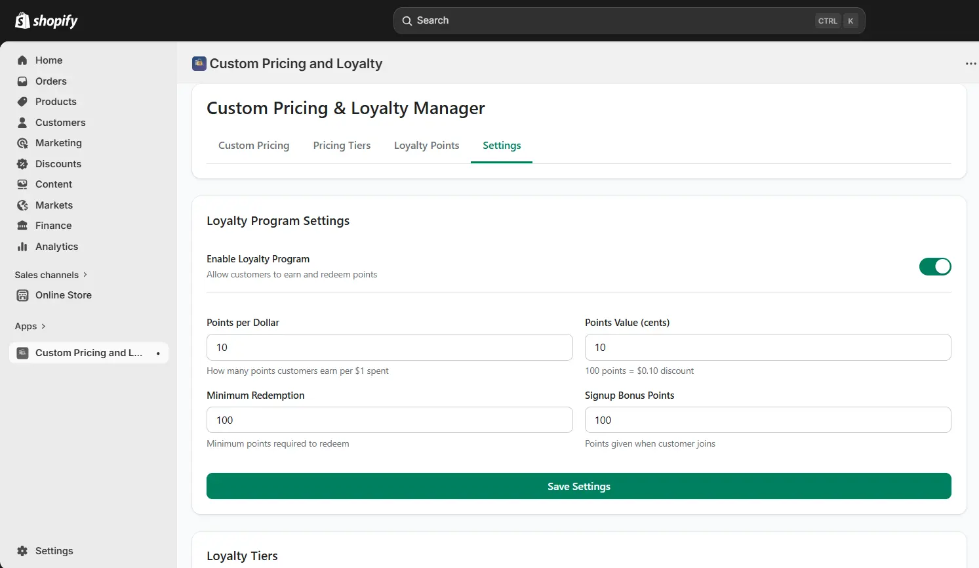Select the Points per Dollar input field
This screenshot has height=568, width=979.
(390, 347)
